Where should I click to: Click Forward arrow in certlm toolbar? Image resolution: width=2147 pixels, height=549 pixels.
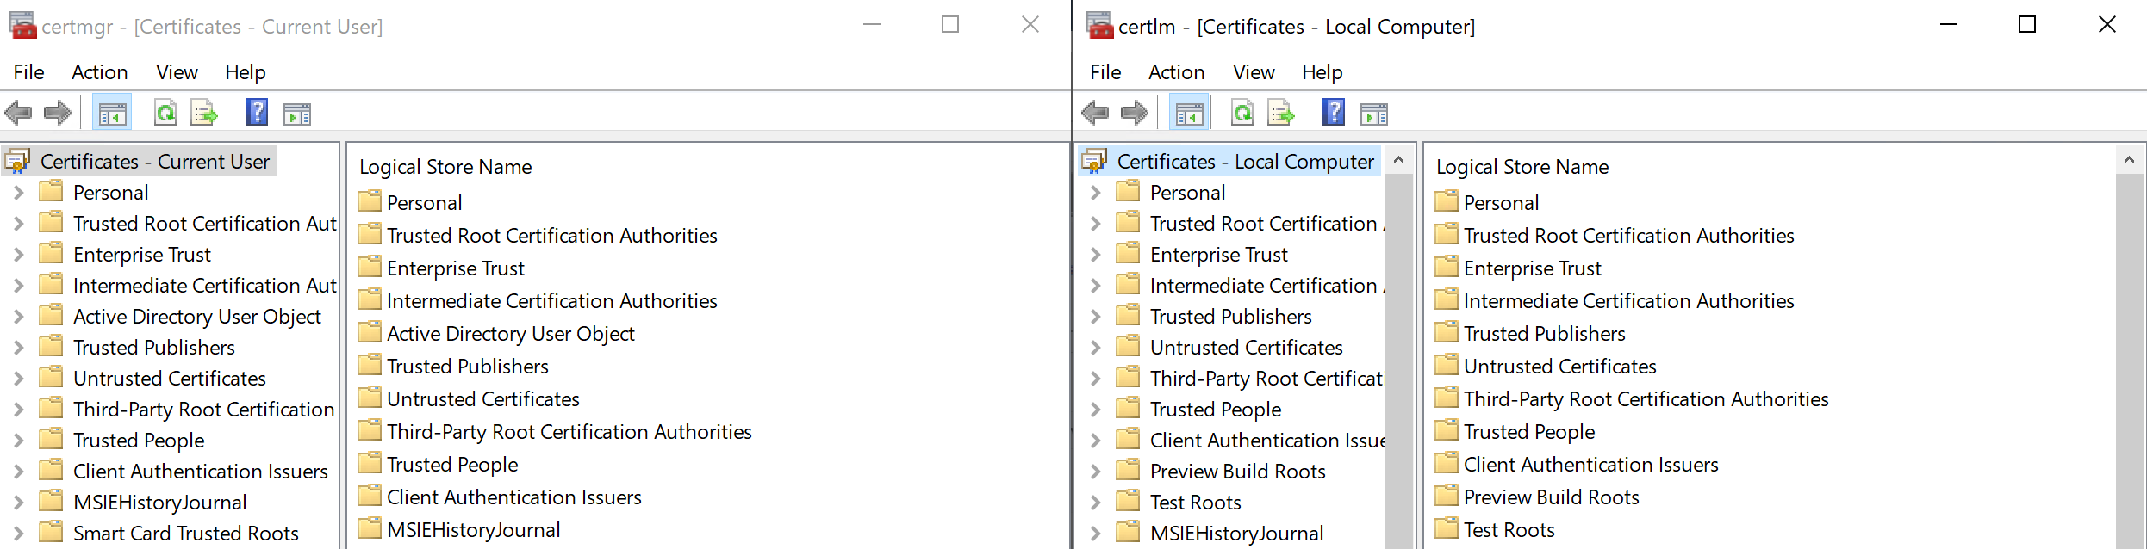click(1134, 113)
